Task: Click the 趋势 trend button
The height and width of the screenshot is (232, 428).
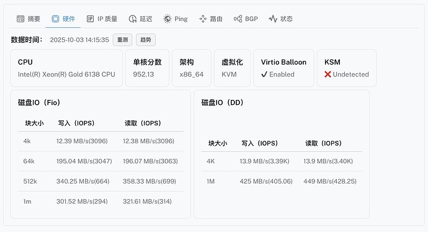Action: click(146, 40)
